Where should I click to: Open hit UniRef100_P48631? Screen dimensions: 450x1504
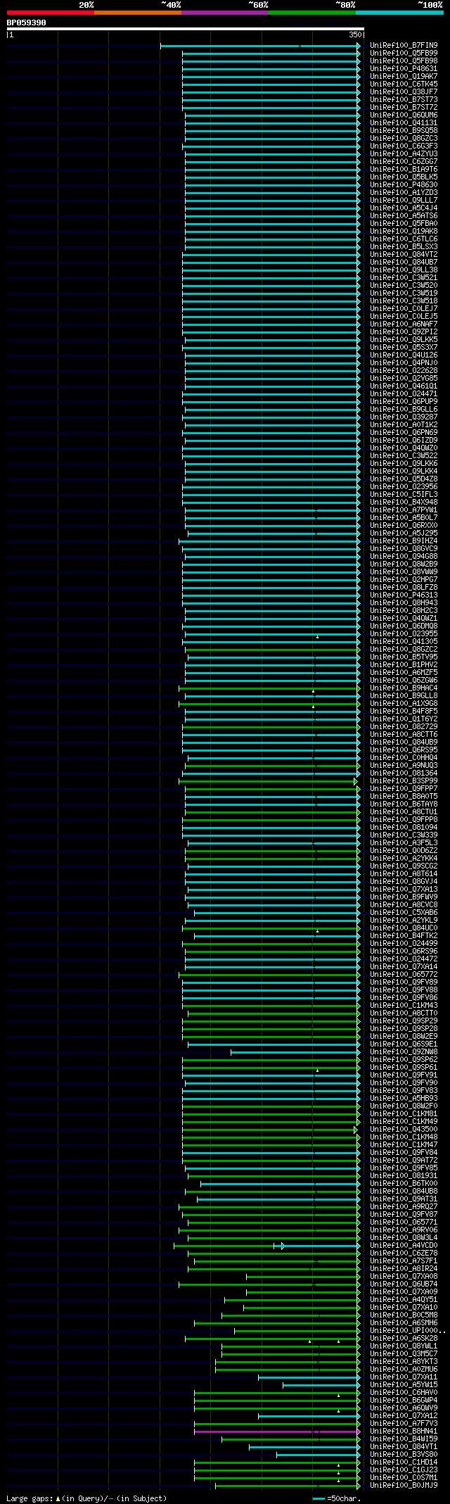coord(404,69)
